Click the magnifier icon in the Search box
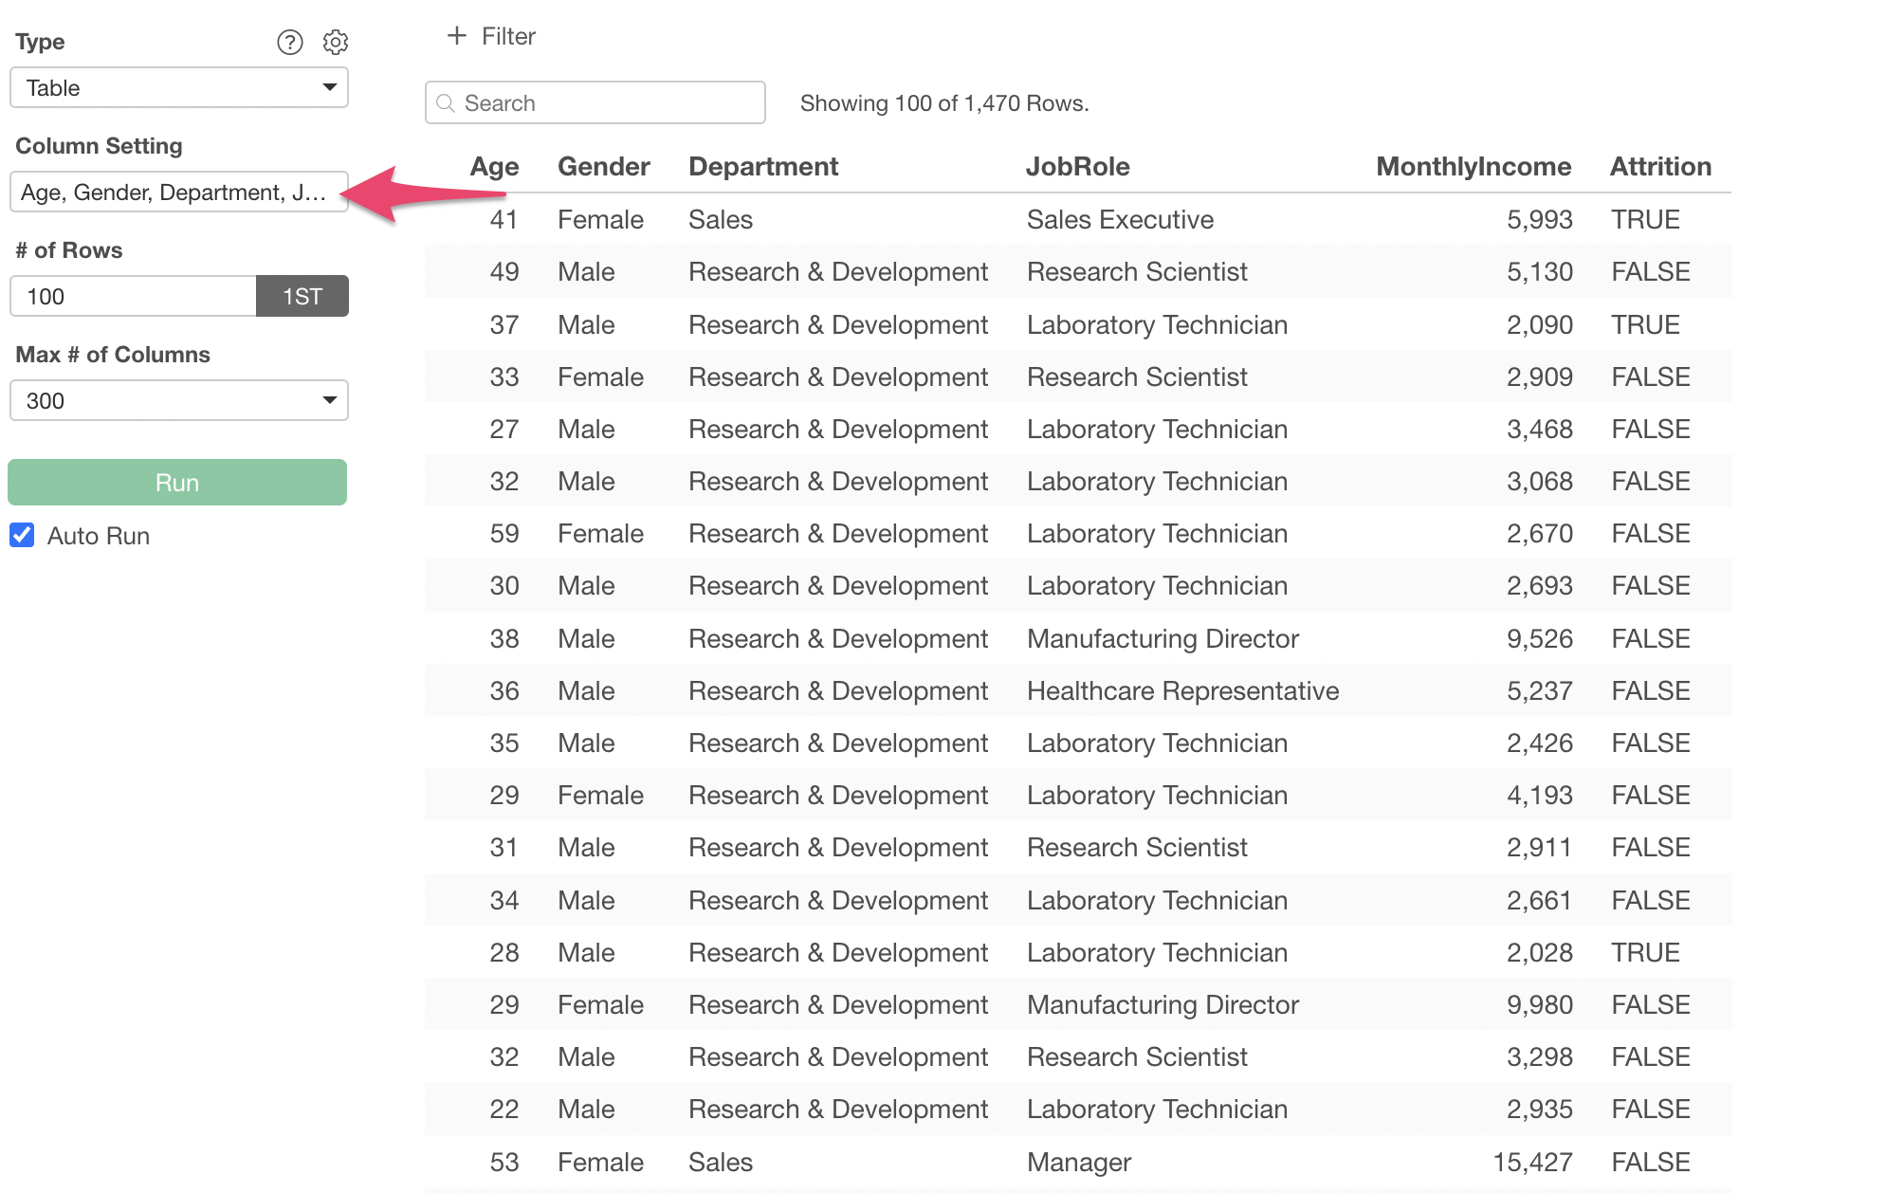 click(x=446, y=103)
